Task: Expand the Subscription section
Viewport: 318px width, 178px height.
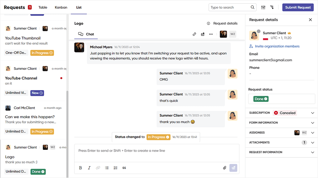Action: point(312,113)
